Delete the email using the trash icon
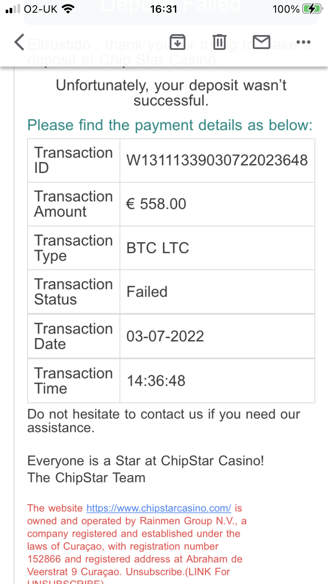This screenshot has height=584, width=328. 219,42
